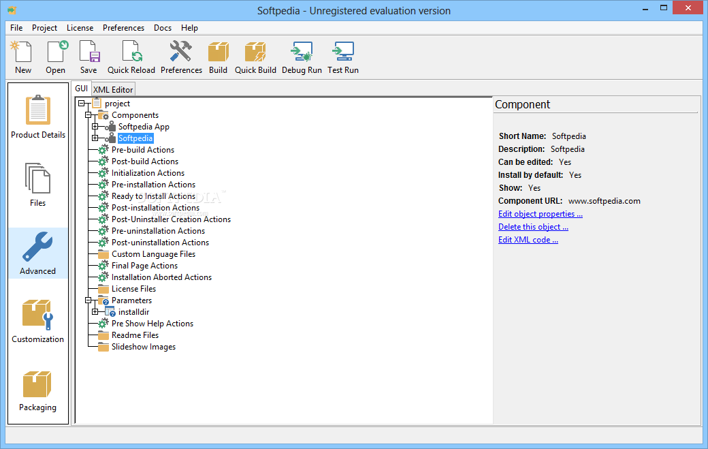Close the Softpedia window
708x449 pixels.
(688, 7)
